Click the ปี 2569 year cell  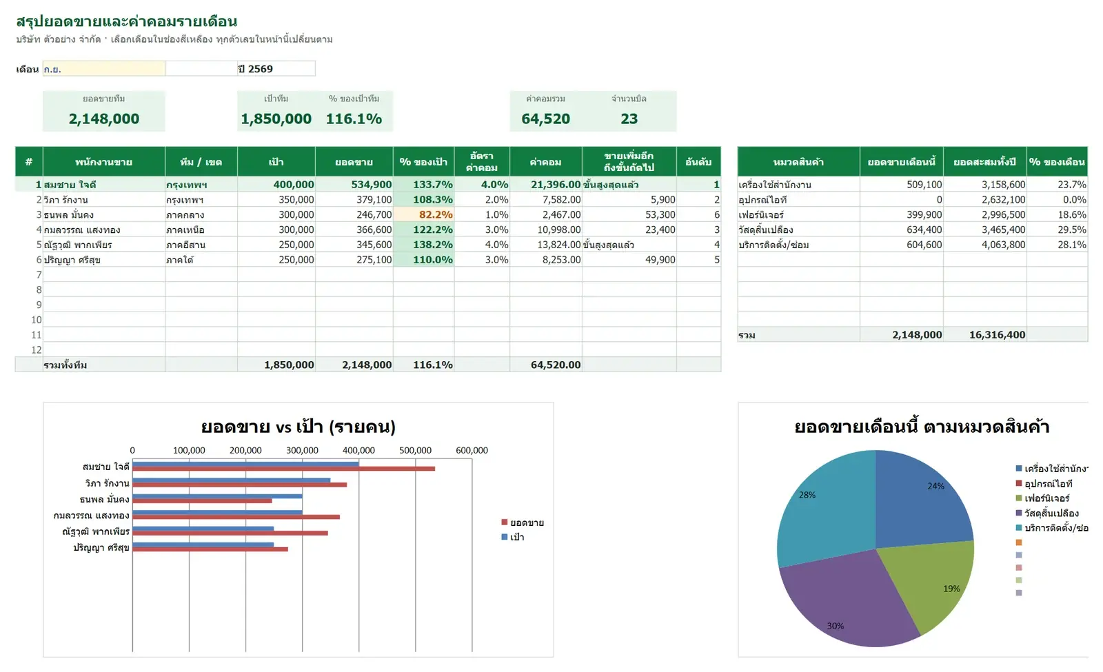point(276,69)
